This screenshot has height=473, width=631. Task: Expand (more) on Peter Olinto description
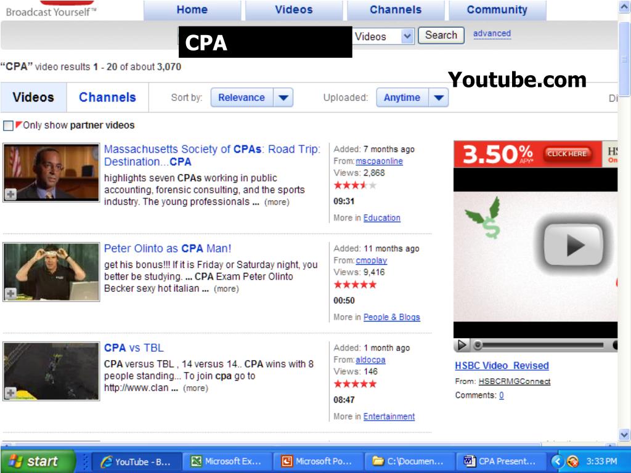pos(226,289)
